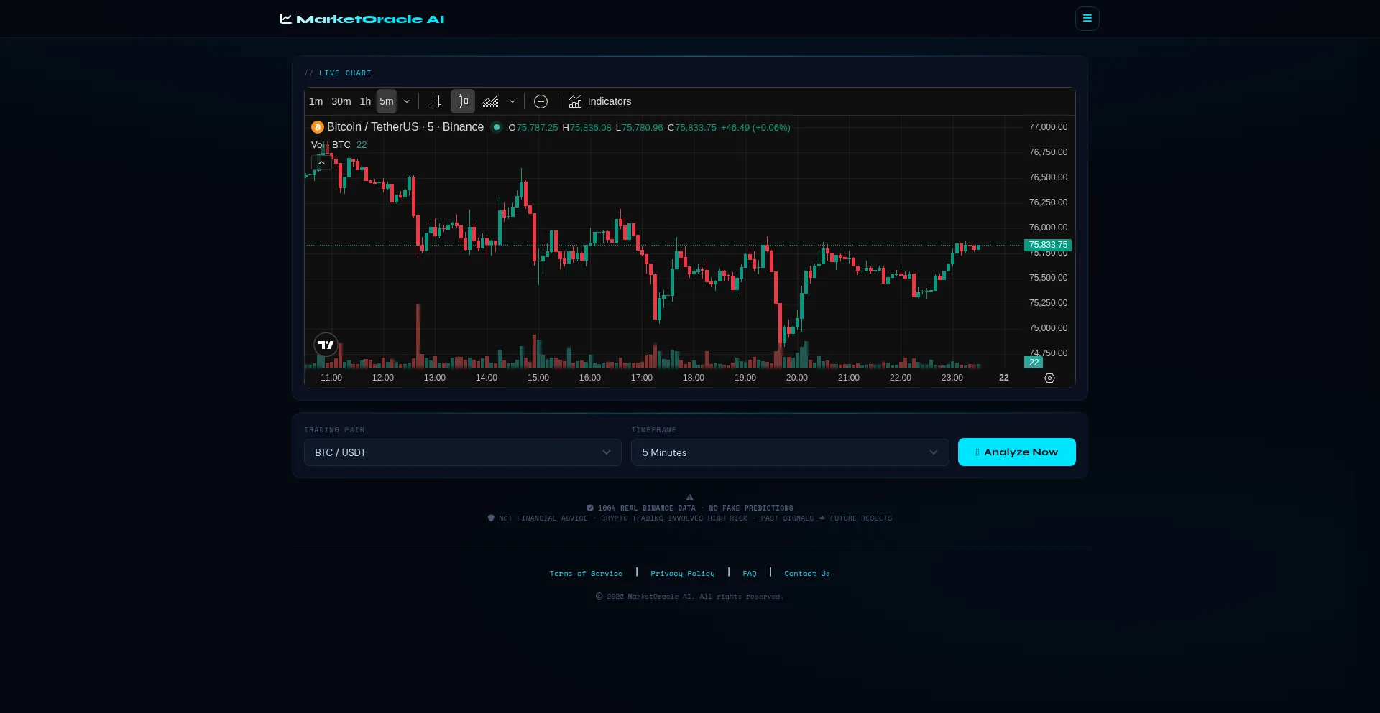The image size is (1380, 713).
Task: Click the Bitcoin coin icon in the legend
Action: (318, 127)
